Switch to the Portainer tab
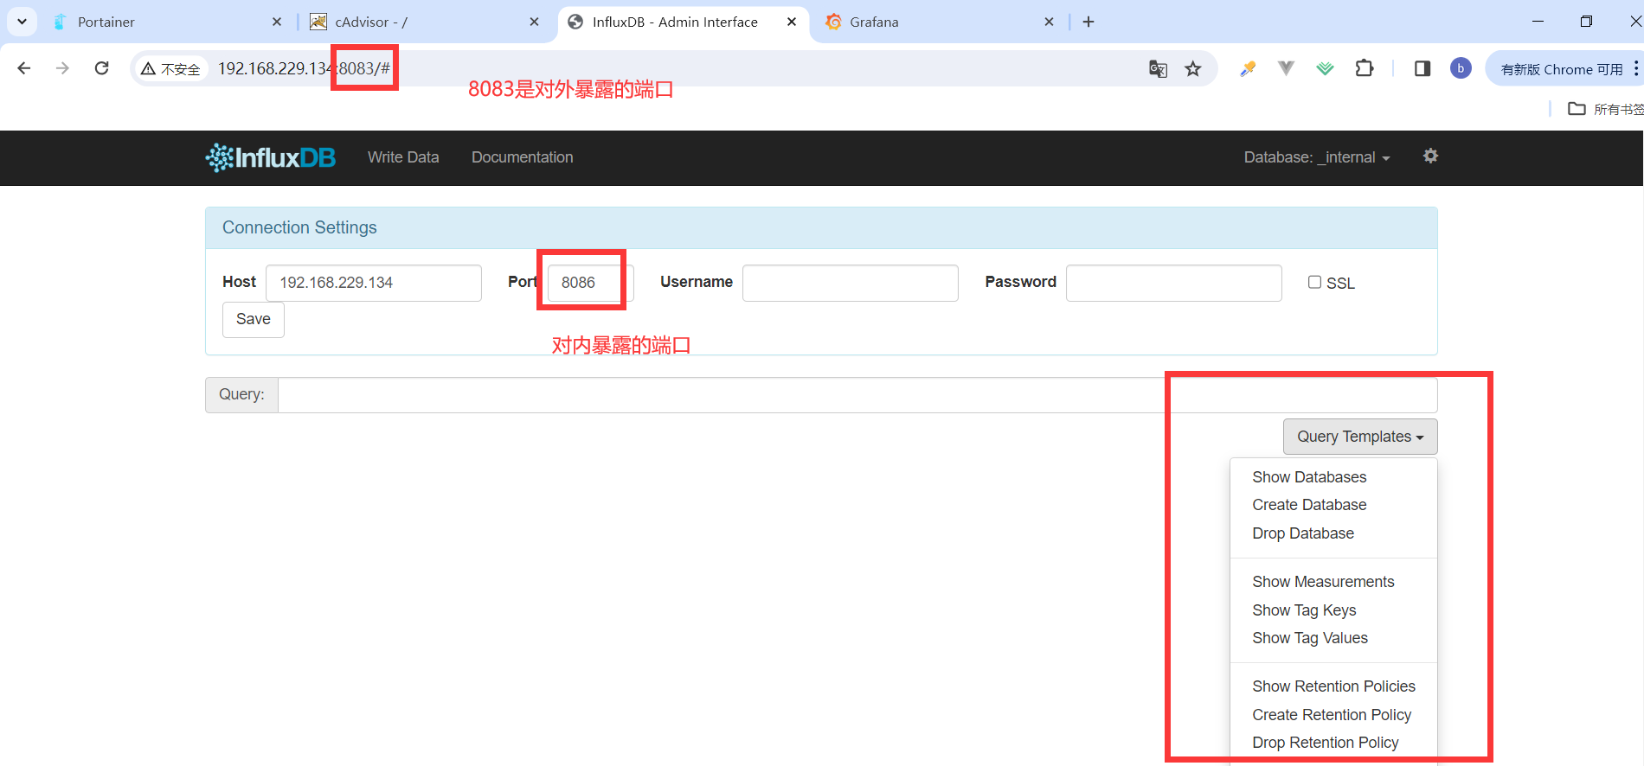 coord(166,22)
